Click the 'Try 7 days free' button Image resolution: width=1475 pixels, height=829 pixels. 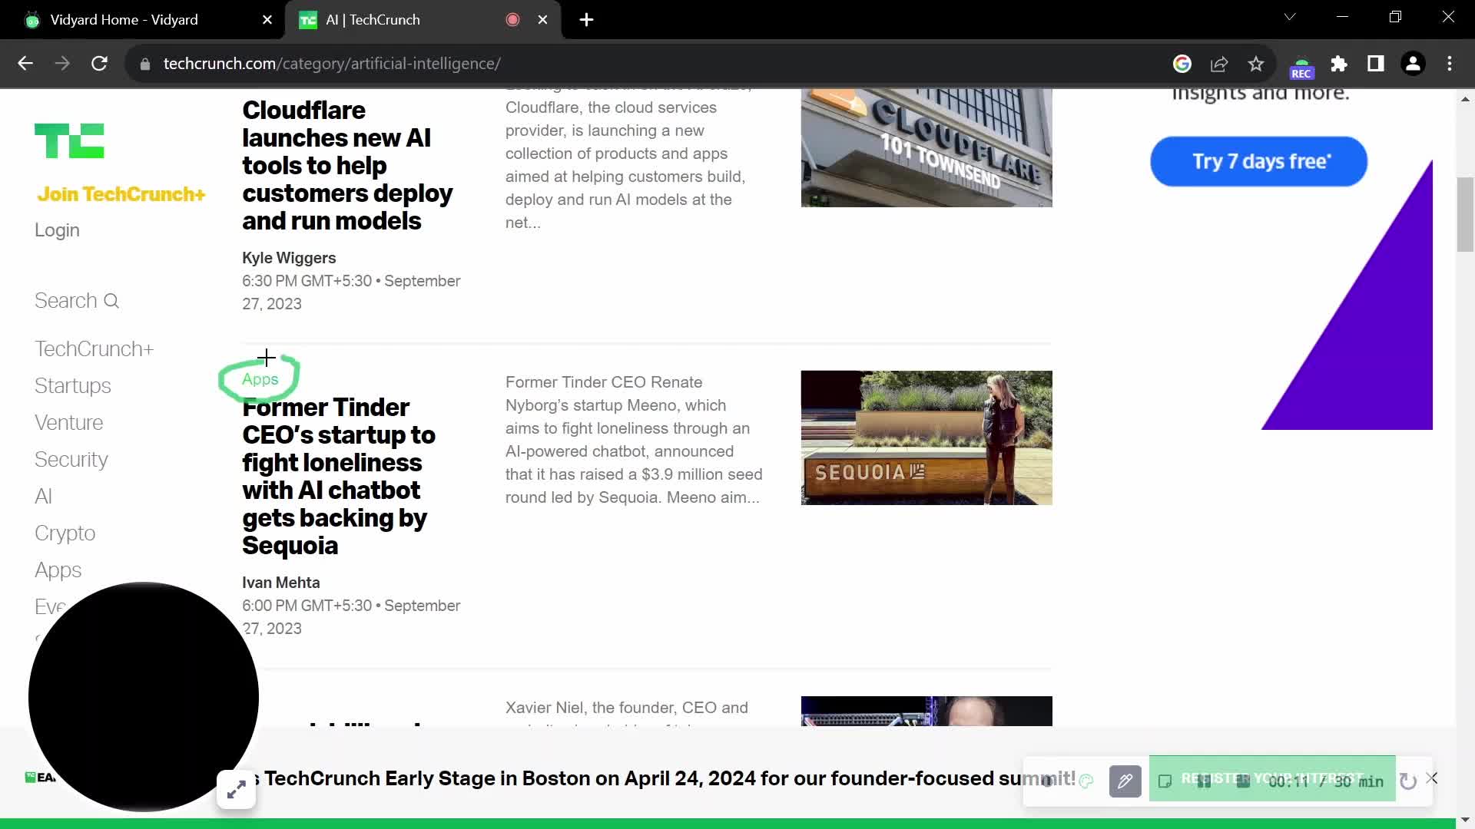1261,161
